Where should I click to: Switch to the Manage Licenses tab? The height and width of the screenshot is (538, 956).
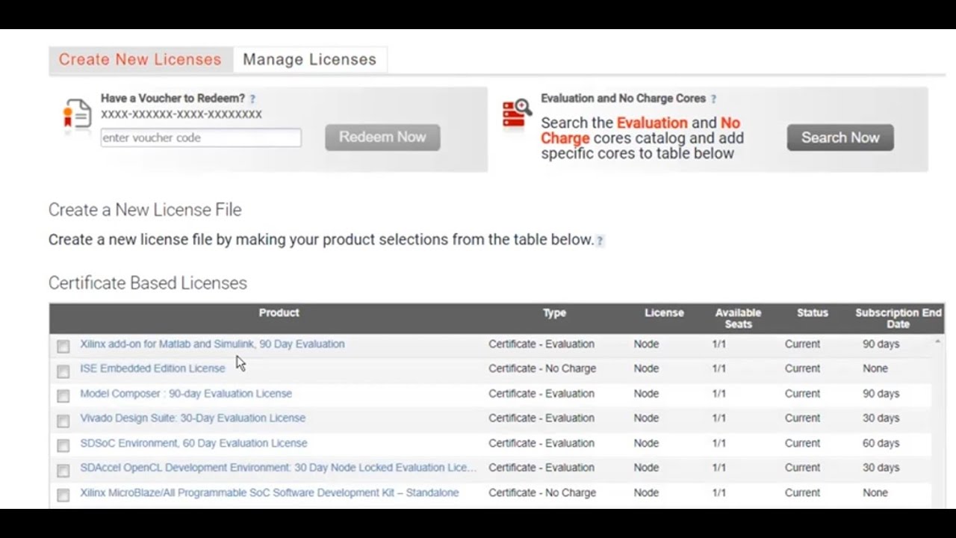pos(310,60)
